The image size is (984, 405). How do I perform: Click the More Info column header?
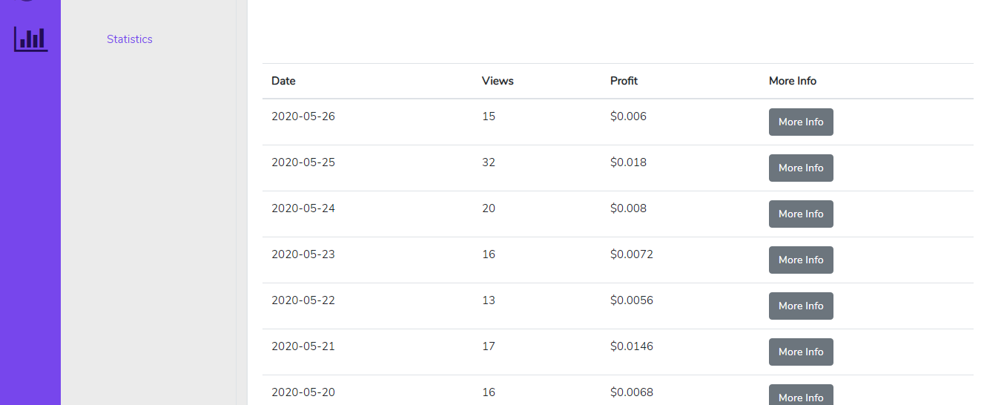793,81
